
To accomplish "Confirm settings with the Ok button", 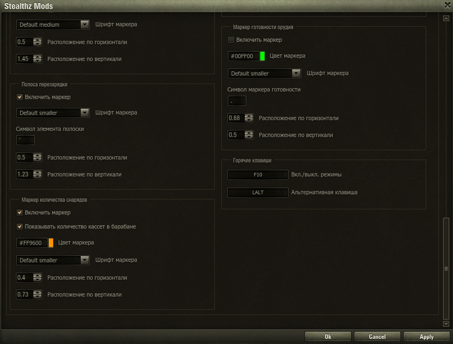I will pyautogui.click(x=328, y=336).
